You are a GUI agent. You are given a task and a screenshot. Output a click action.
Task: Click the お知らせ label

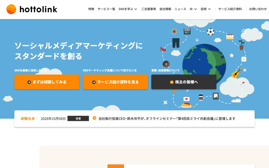(28, 118)
